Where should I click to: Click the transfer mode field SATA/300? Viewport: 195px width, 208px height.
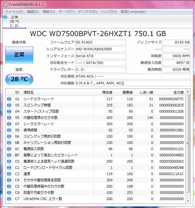coord(100,63)
